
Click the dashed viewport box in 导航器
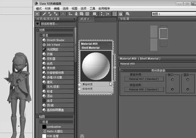(x=163, y=34)
